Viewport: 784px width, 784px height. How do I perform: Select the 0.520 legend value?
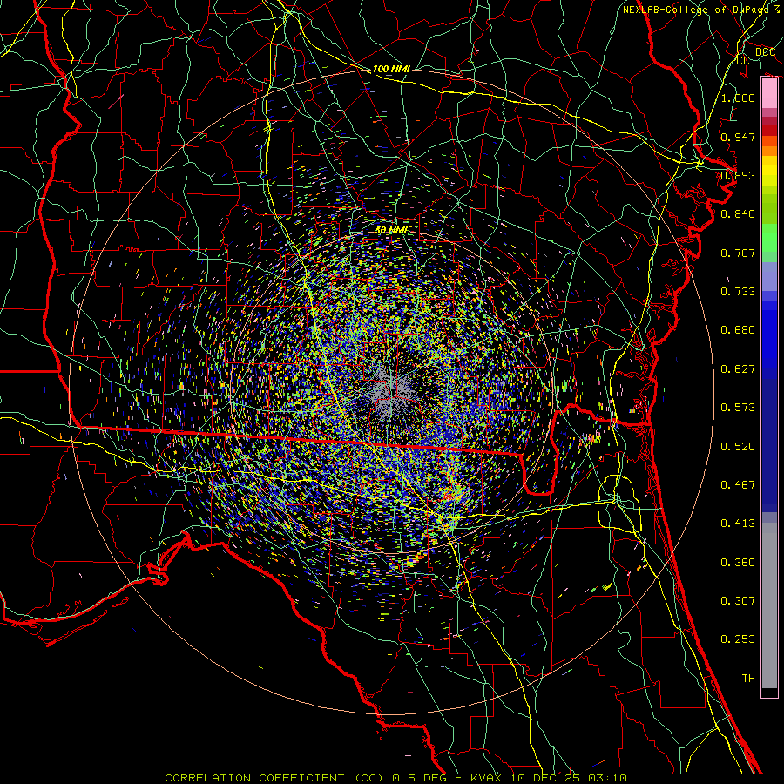[x=738, y=447]
